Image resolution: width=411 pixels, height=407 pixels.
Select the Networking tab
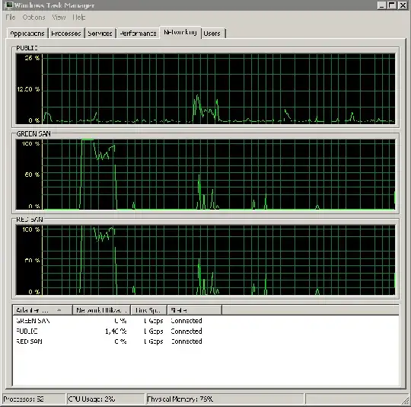[x=180, y=32]
